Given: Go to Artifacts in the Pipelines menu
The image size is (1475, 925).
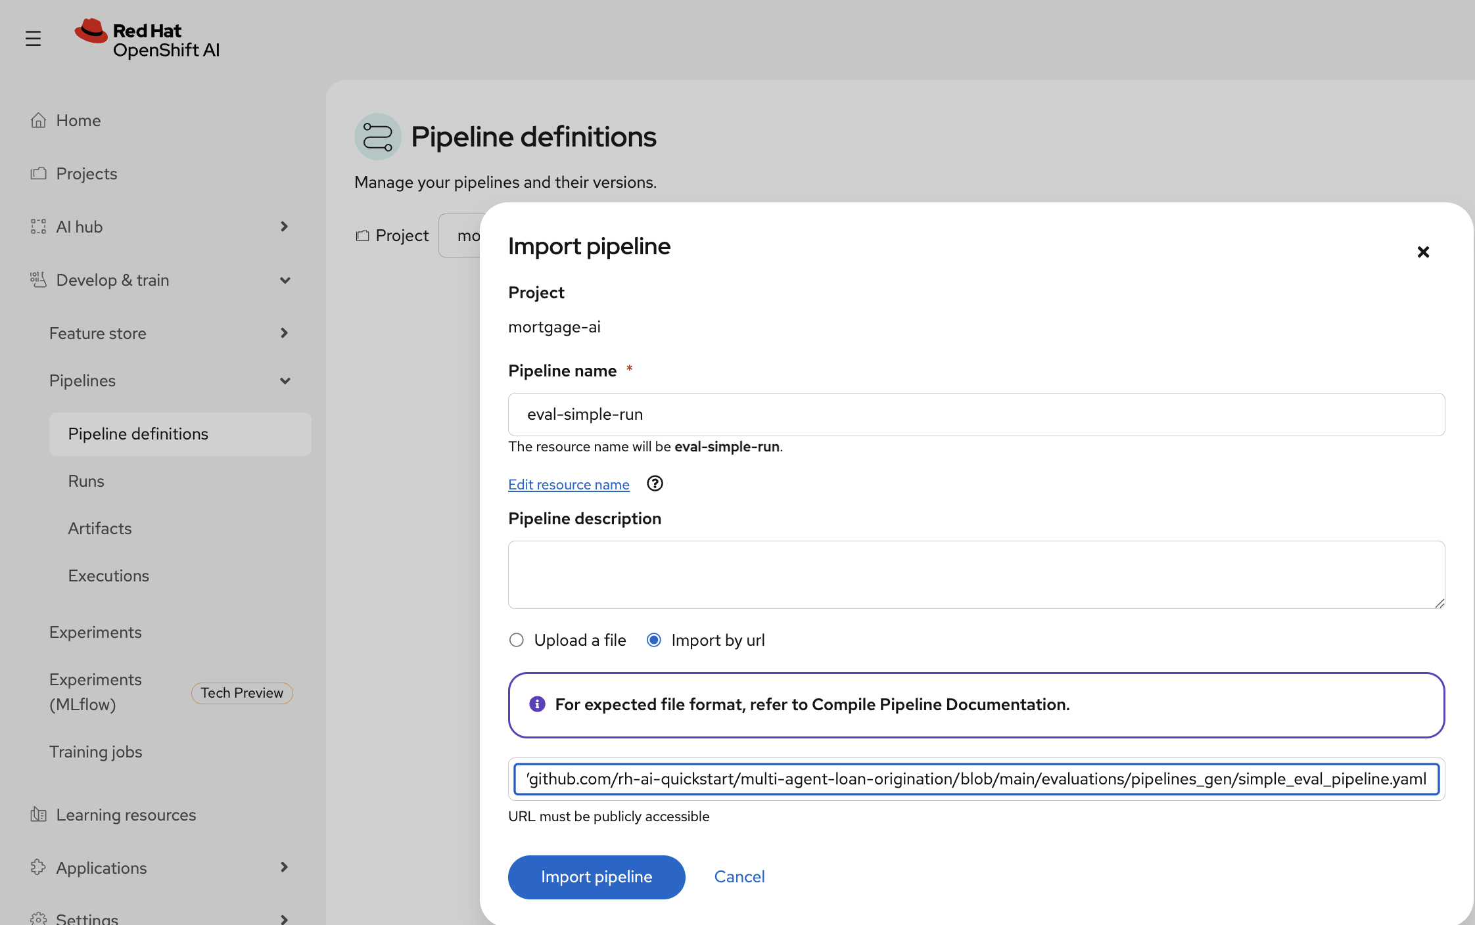Looking at the screenshot, I should (x=100, y=528).
